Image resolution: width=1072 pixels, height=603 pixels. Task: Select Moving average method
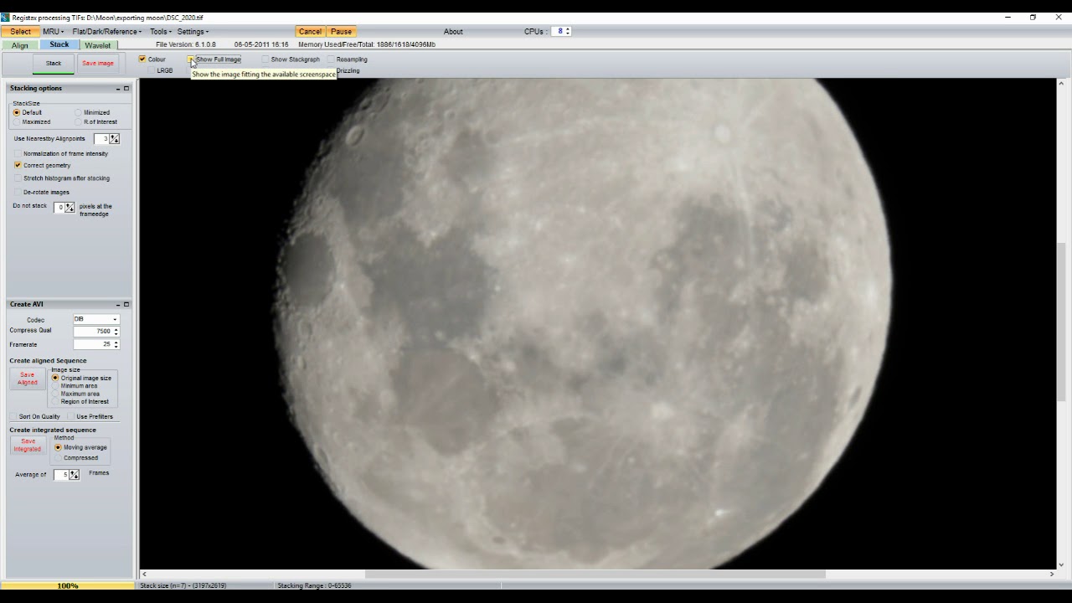pos(58,447)
